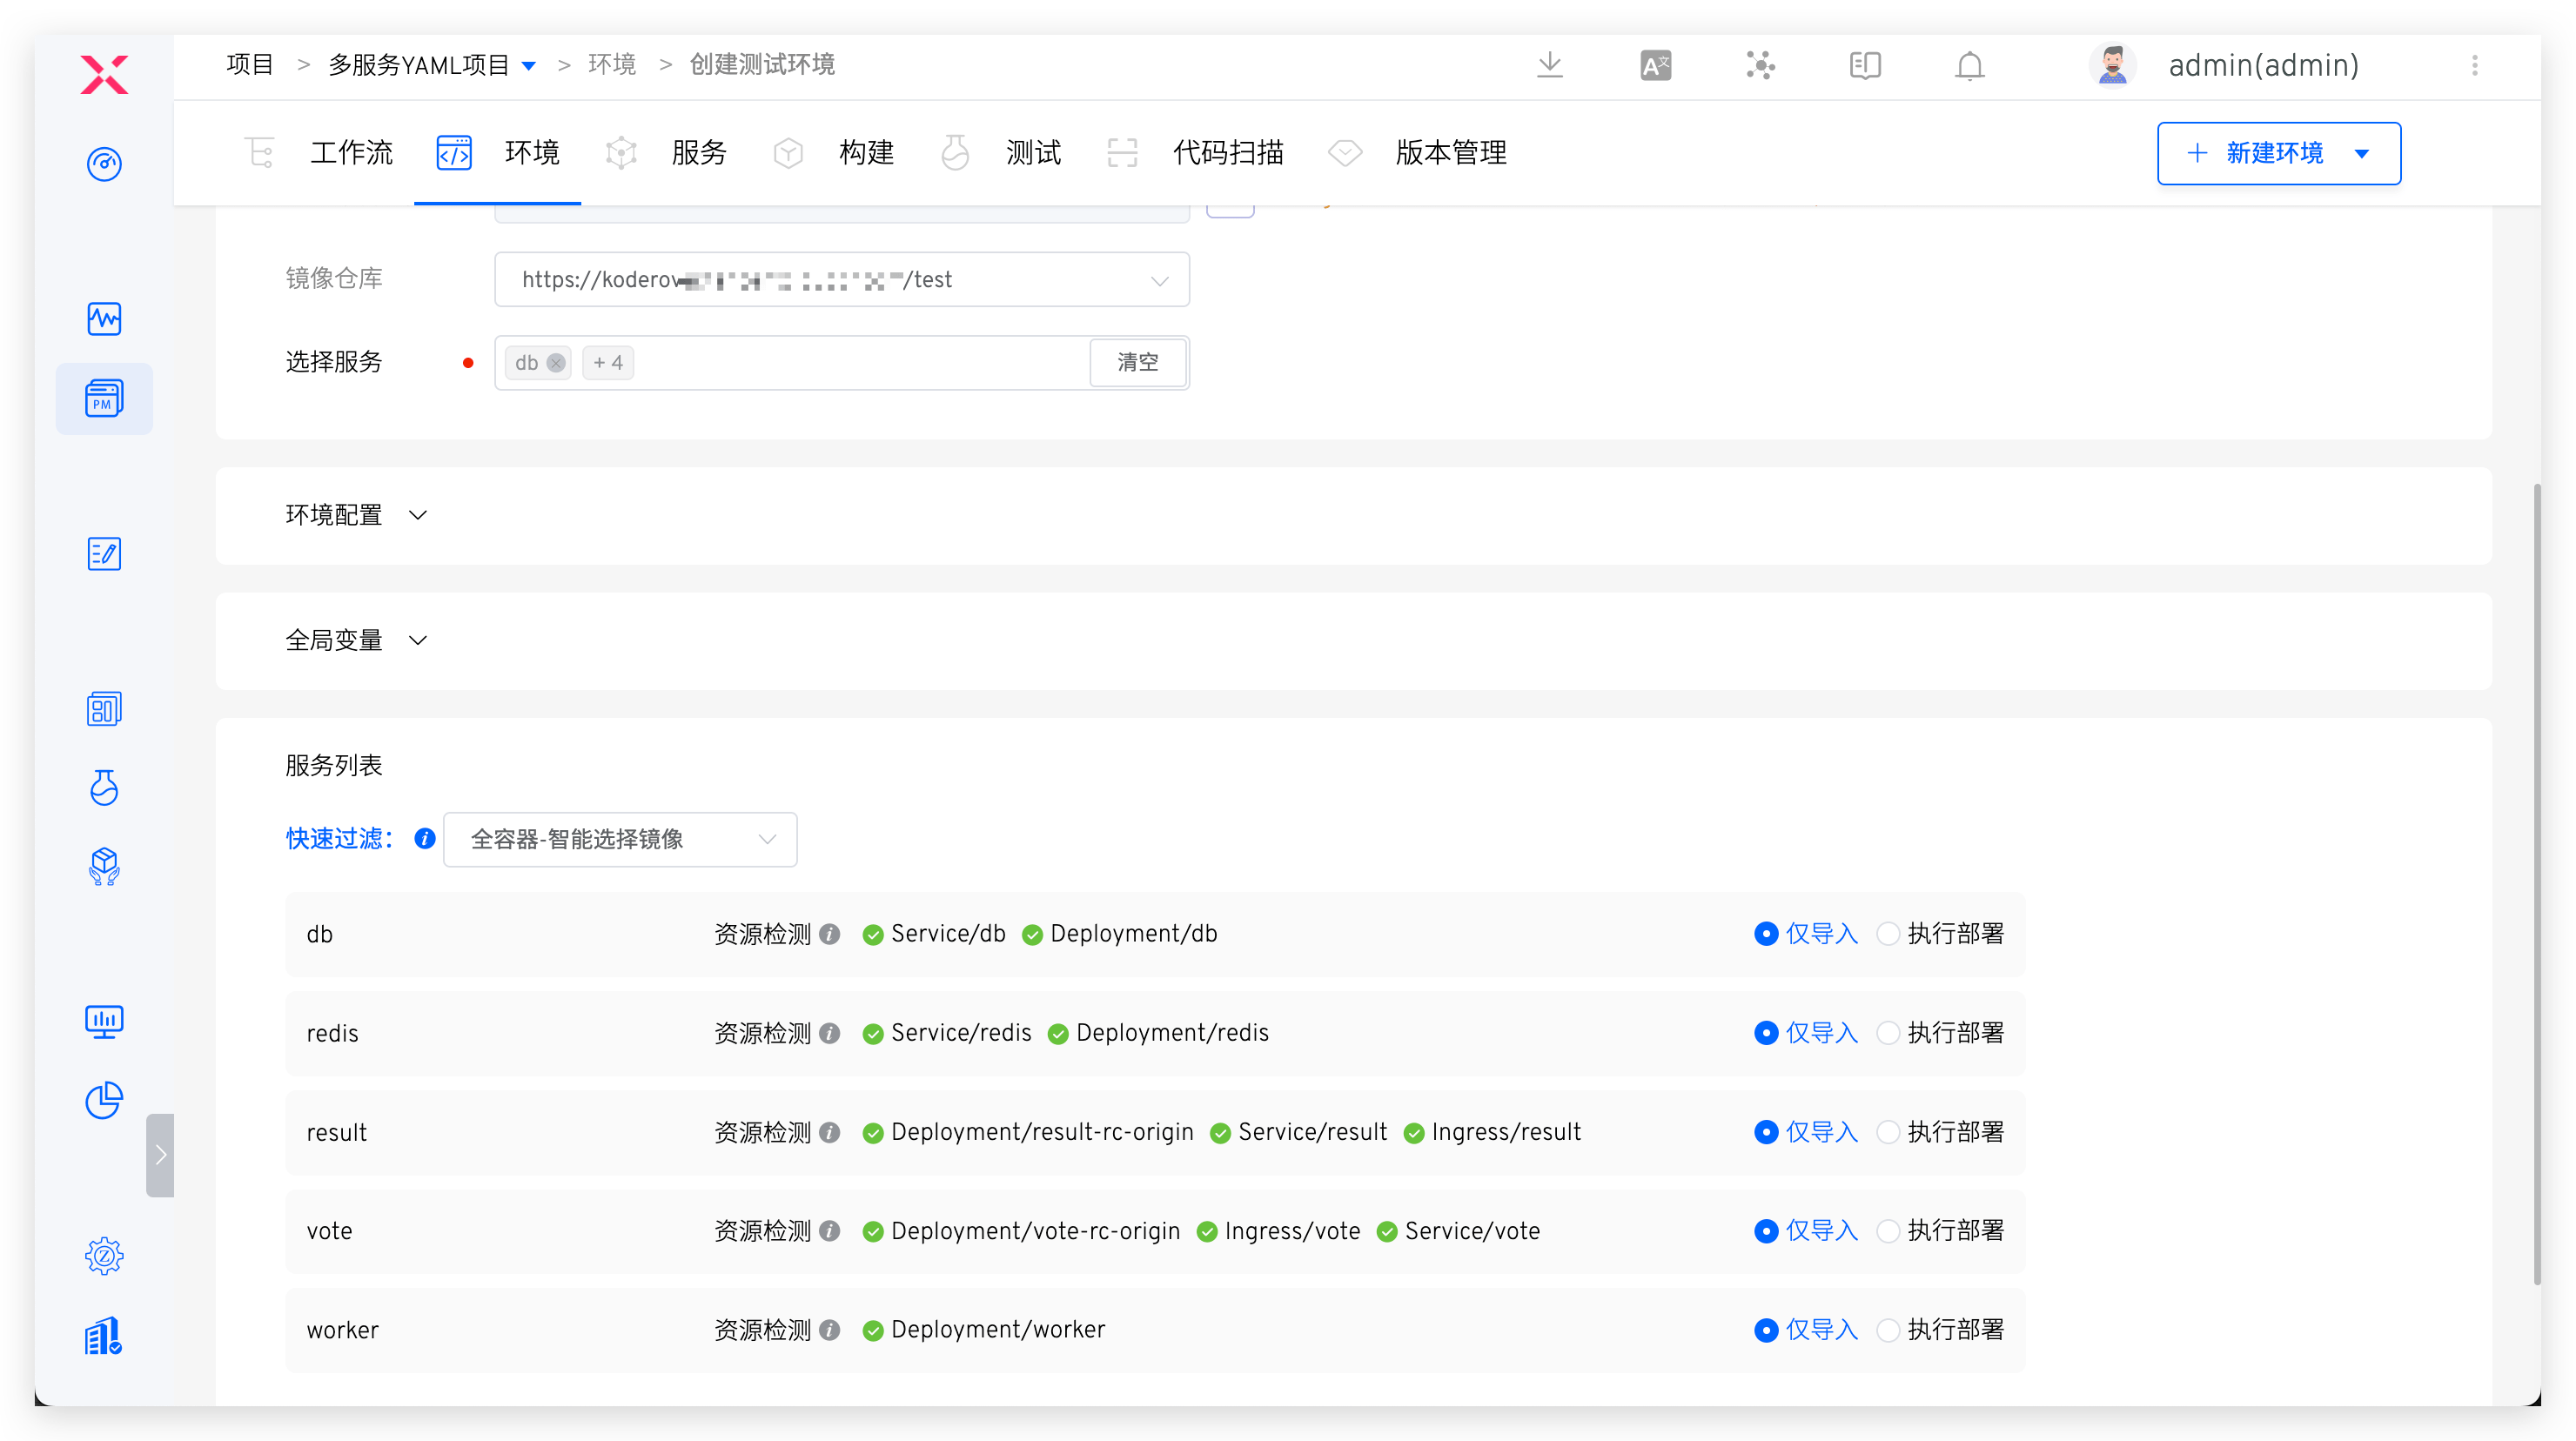Open the vertical dots more menu
The height and width of the screenshot is (1441, 2576).
click(2475, 65)
